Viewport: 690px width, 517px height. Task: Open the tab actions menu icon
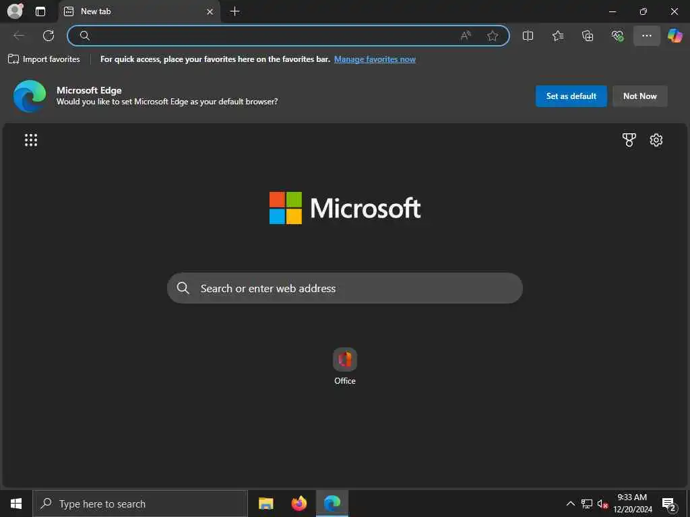pos(40,11)
